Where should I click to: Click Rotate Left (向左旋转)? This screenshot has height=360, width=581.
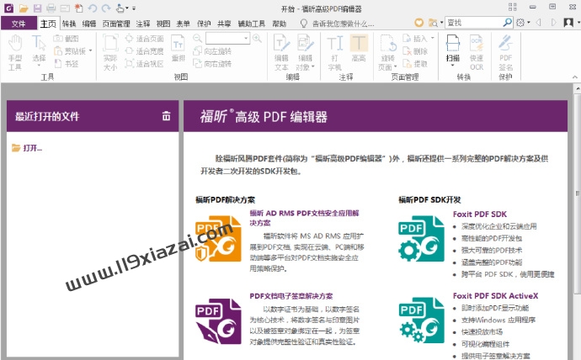point(212,51)
